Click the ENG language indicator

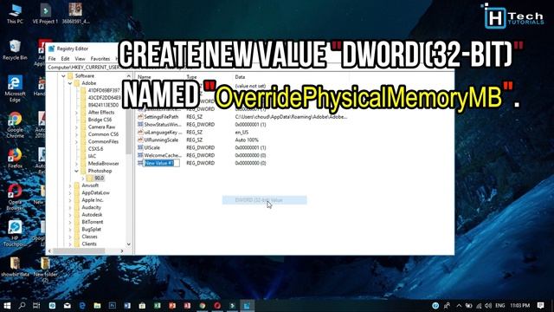point(500,306)
